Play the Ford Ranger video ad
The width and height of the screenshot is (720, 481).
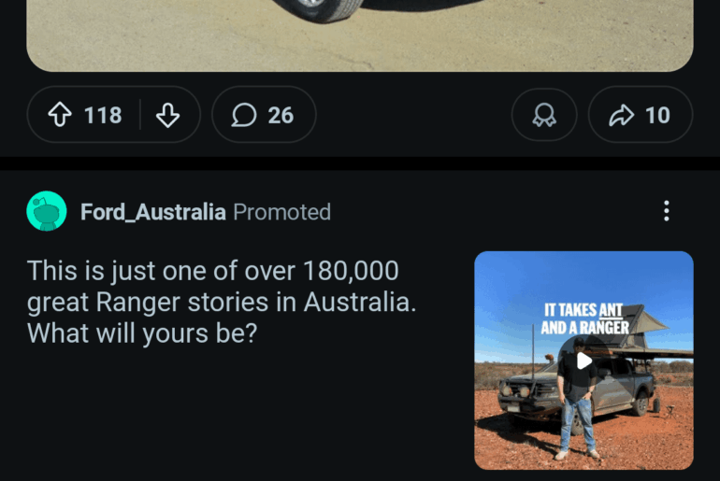pos(583,361)
